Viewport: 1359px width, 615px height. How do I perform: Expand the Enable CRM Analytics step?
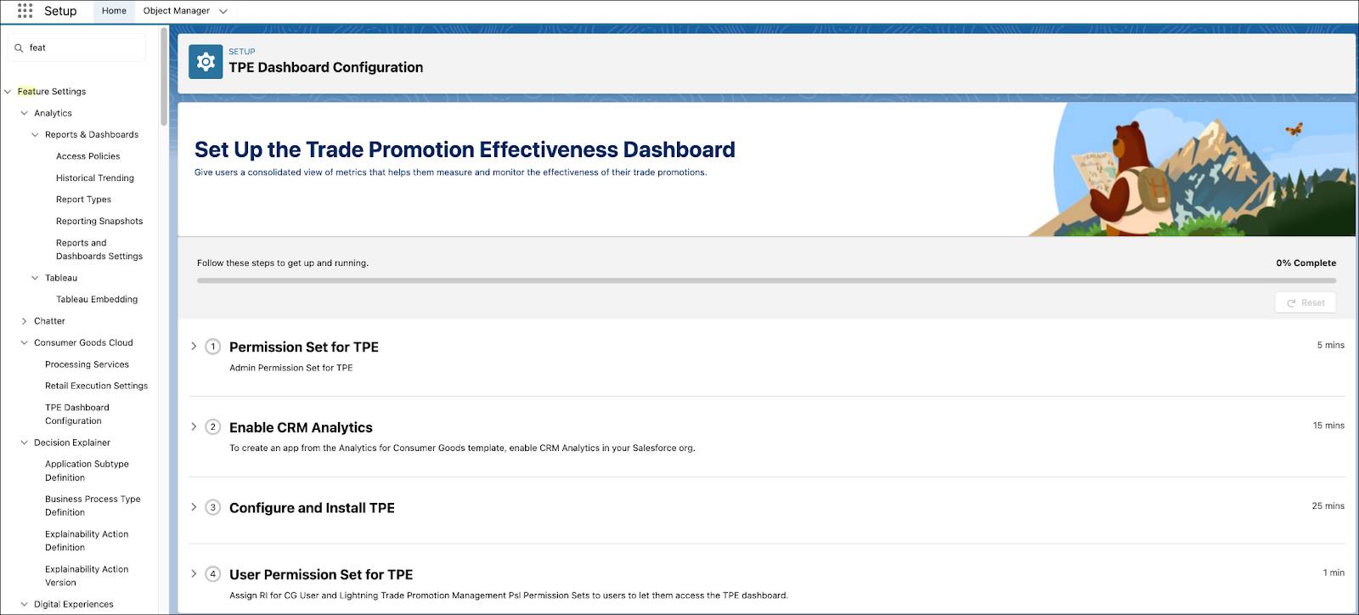click(194, 427)
